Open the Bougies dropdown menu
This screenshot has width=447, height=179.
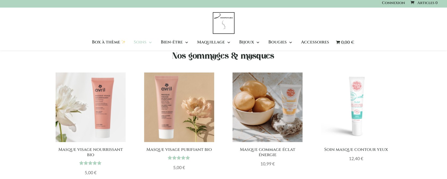pos(280,42)
